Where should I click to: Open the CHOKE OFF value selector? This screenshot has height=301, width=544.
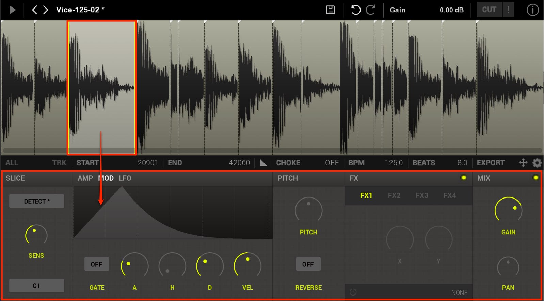pyautogui.click(x=332, y=163)
